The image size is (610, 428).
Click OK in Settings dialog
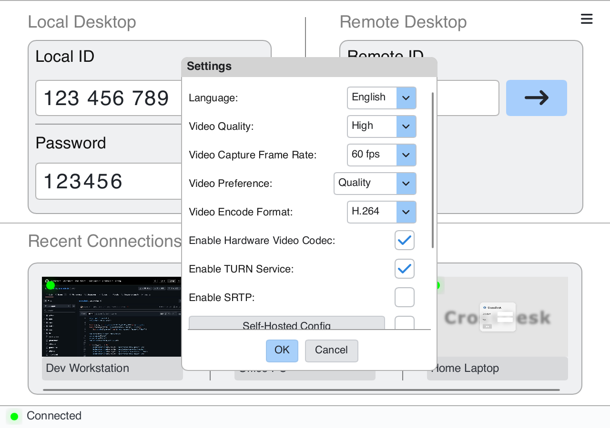pyautogui.click(x=282, y=350)
